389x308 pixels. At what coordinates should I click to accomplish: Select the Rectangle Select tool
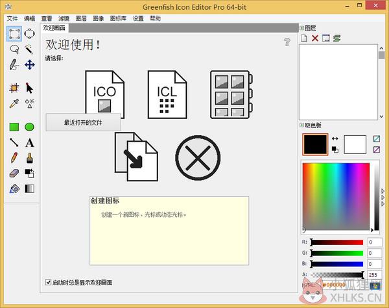coord(14,34)
